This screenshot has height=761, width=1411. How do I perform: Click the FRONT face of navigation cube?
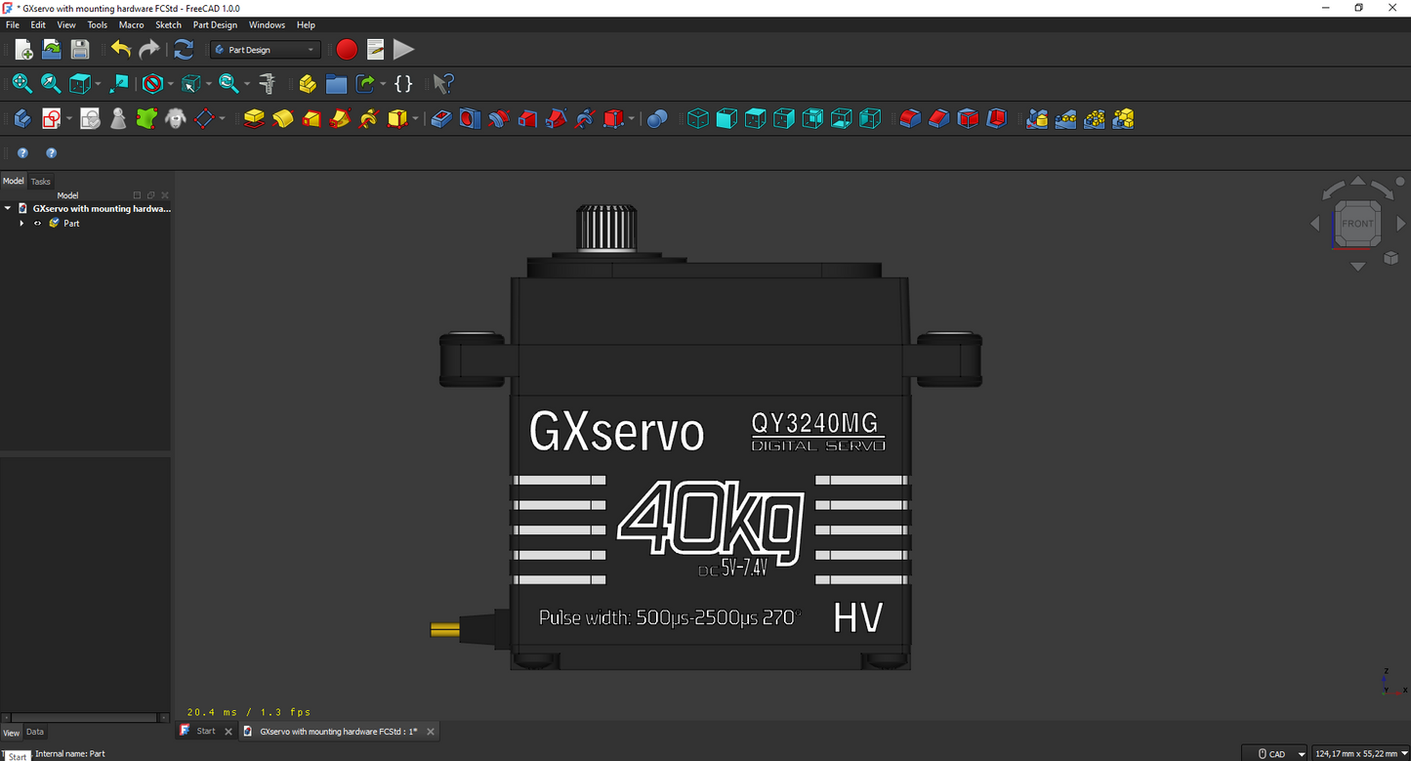[x=1357, y=224]
